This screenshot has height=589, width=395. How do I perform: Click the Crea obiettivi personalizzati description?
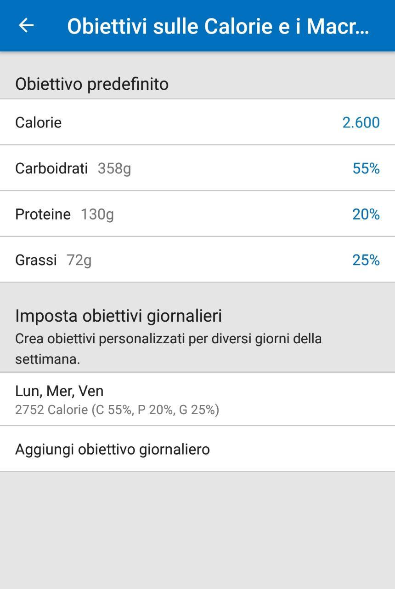(168, 348)
